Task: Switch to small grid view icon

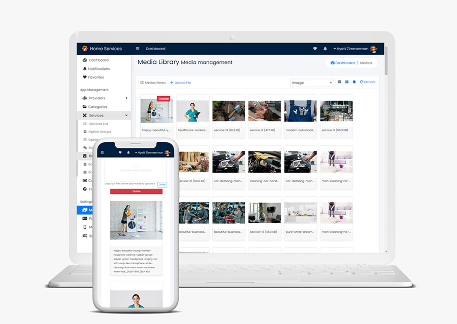Action: [x=339, y=82]
